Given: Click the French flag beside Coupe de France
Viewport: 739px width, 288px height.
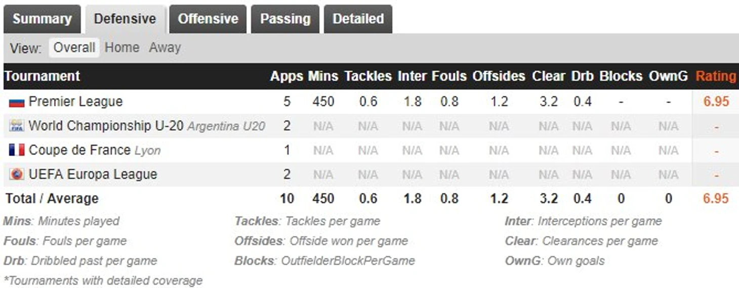Looking at the screenshot, I should [17, 150].
